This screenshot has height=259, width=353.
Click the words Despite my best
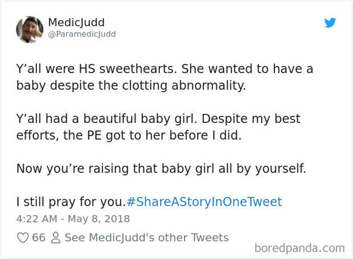[x=251, y=119]
